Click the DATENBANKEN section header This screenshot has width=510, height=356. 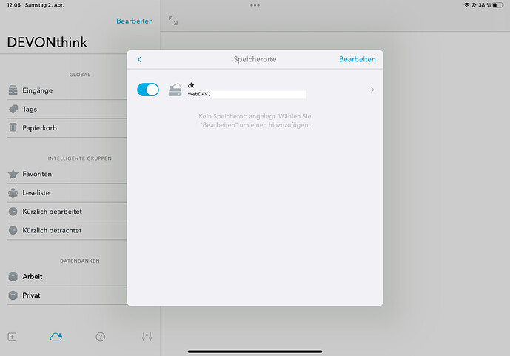pyautogui.click(x=80, y=261)
